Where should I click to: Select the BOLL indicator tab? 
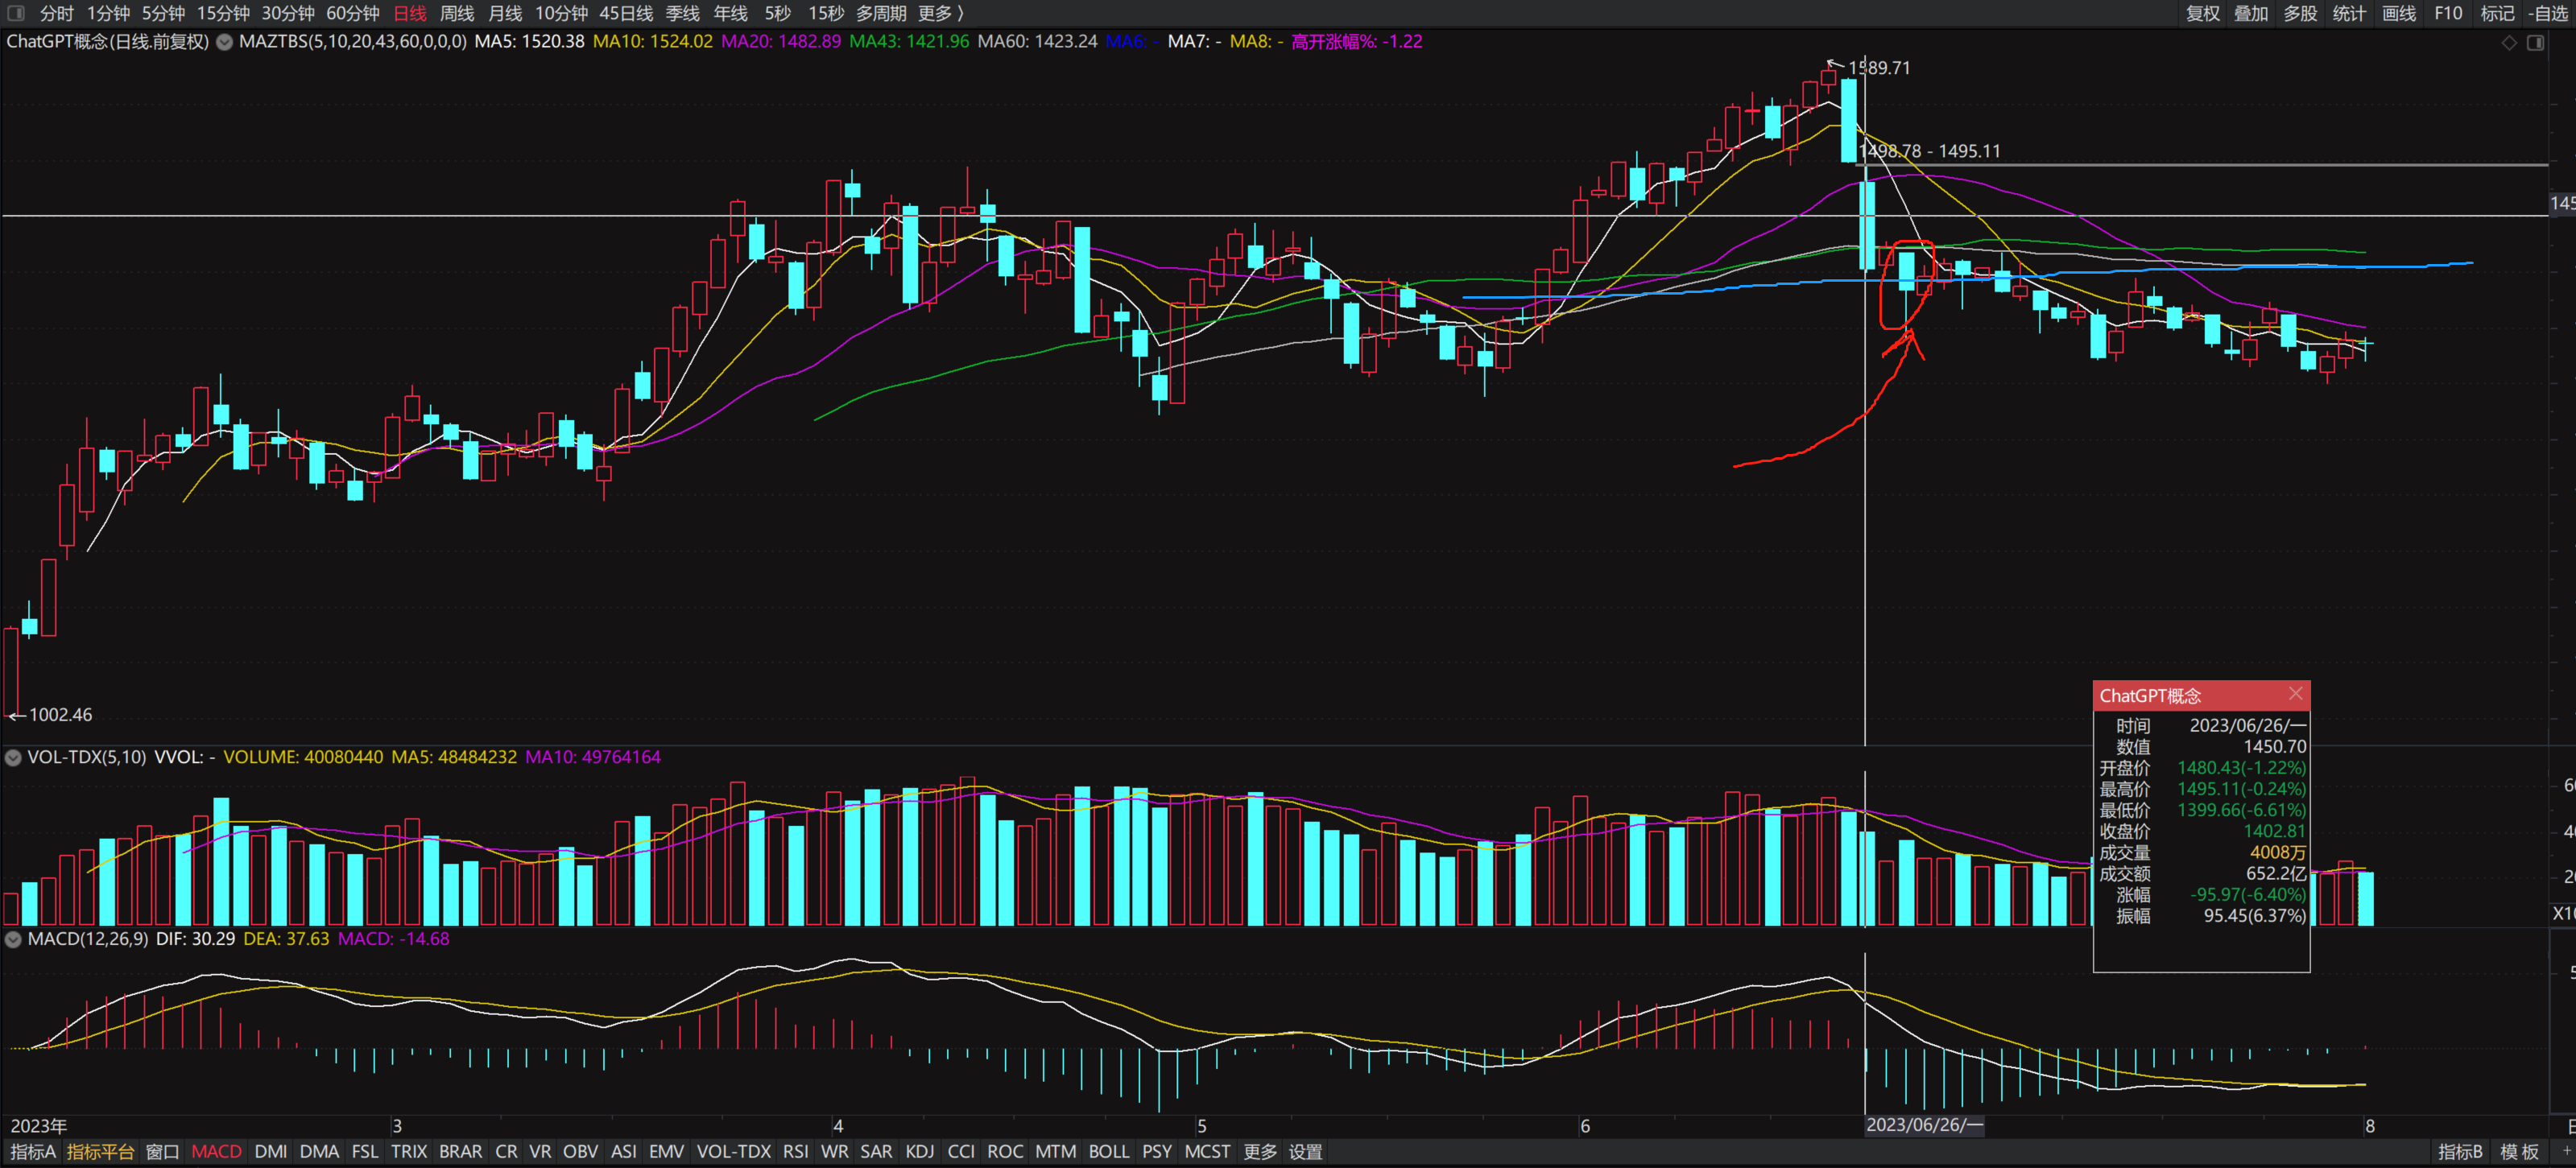[x=1108, y=1152]
